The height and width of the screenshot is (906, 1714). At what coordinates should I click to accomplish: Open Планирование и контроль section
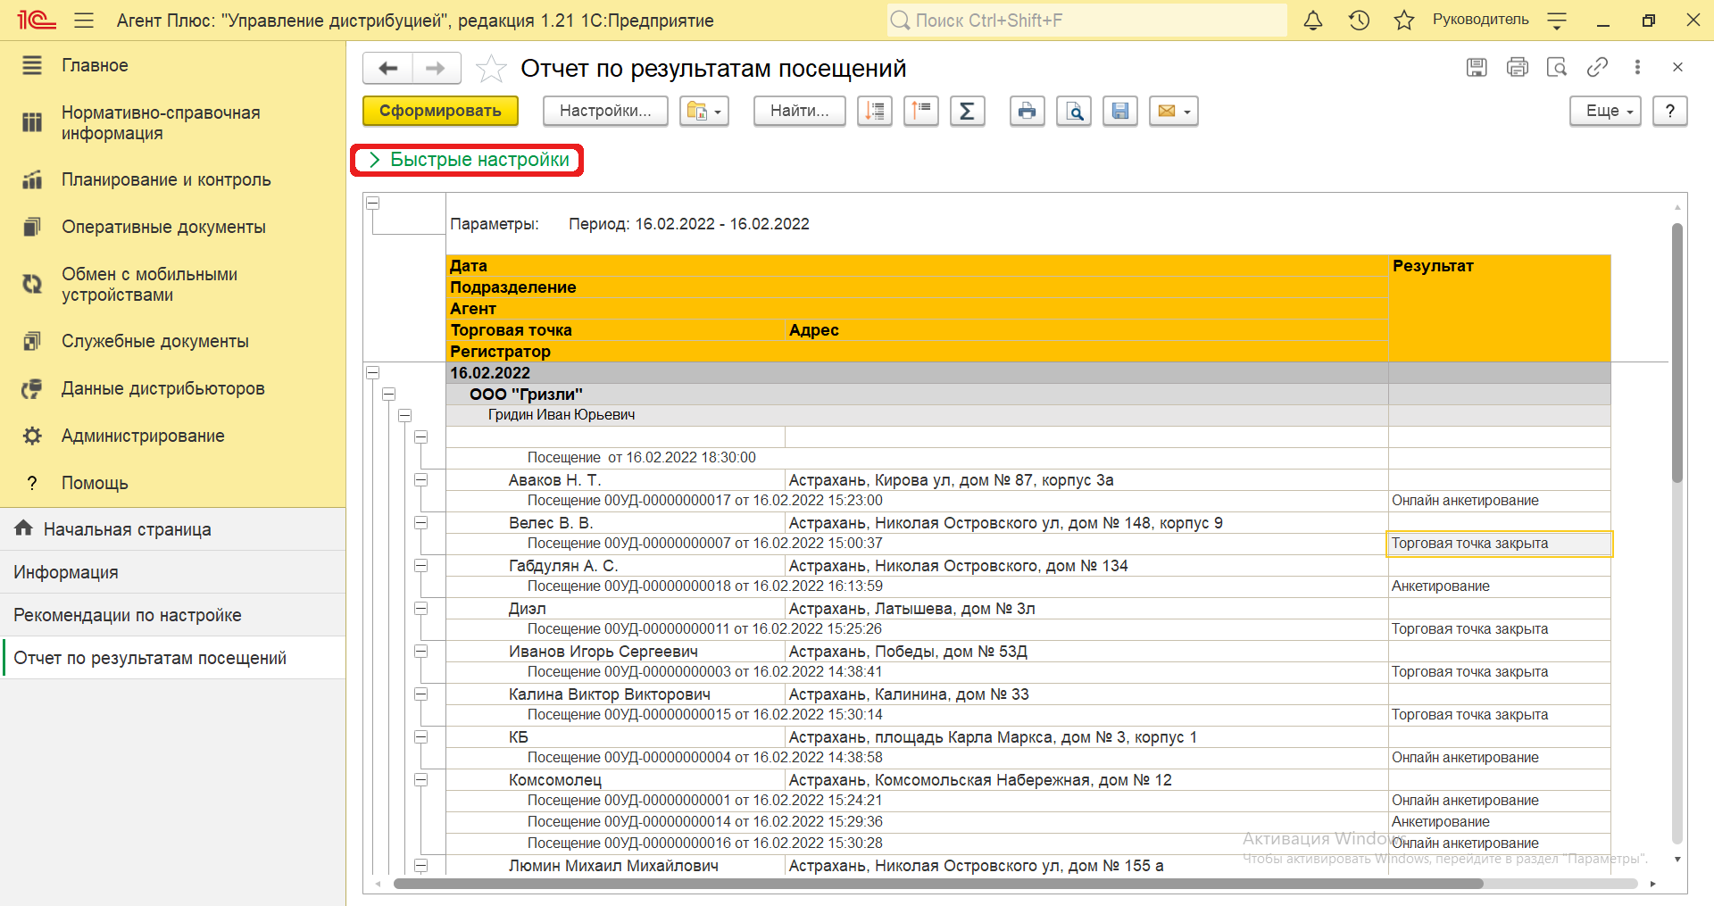coord(165,180)
